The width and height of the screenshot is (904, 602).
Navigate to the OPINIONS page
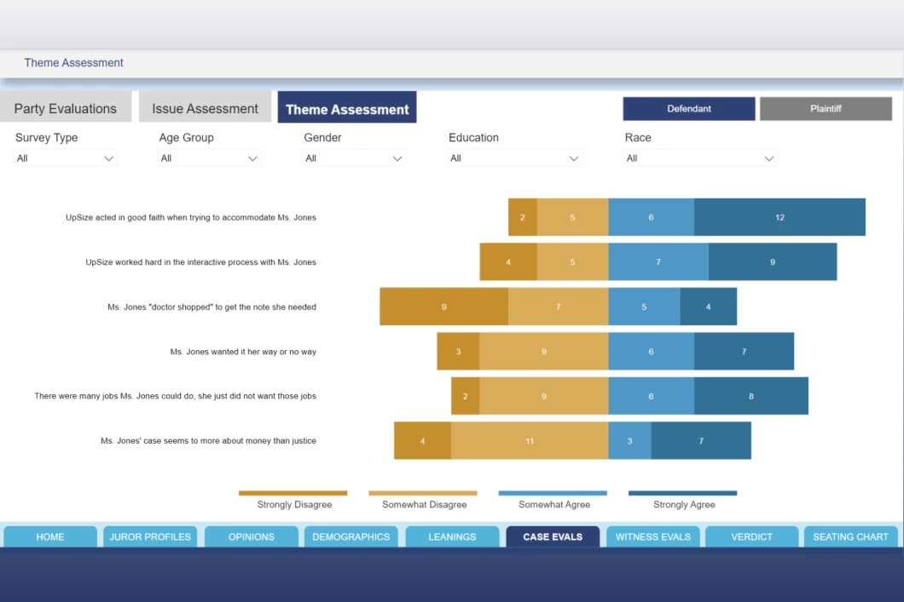point(252,536)
